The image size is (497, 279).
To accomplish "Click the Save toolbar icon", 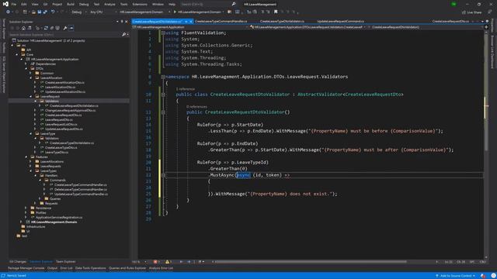I will [40, 12].
